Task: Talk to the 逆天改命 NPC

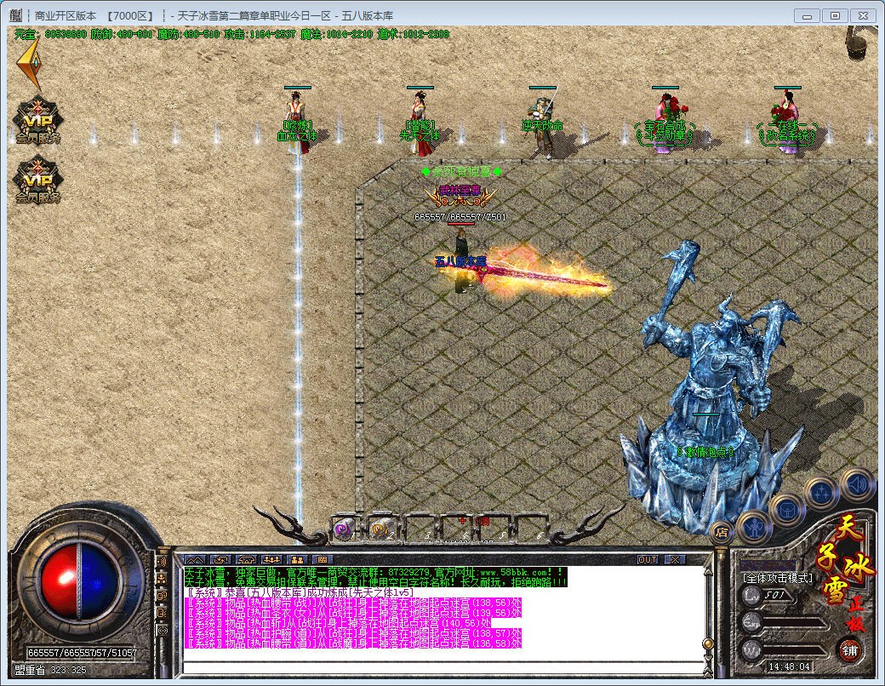Action: [543, 125]
